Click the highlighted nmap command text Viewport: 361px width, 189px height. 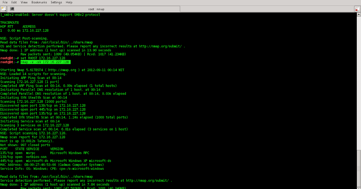[x=45, y=62]
